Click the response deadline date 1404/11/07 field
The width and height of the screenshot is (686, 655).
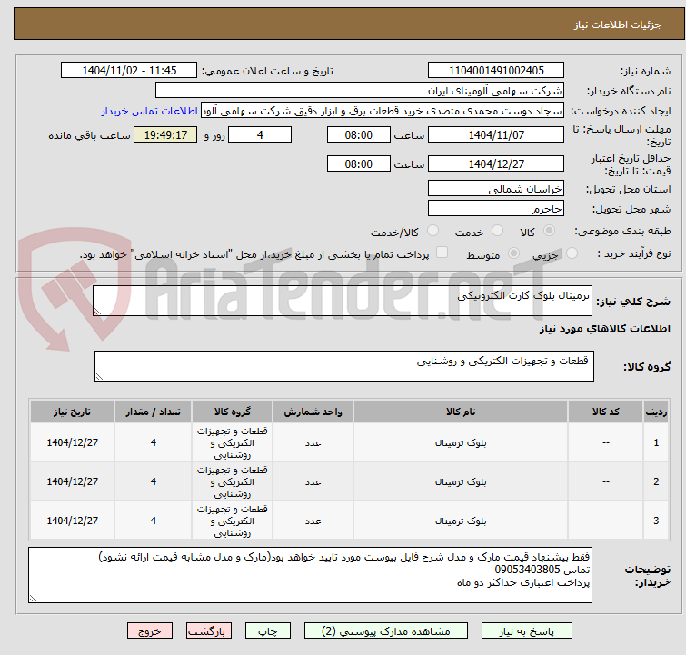(496, 134)
